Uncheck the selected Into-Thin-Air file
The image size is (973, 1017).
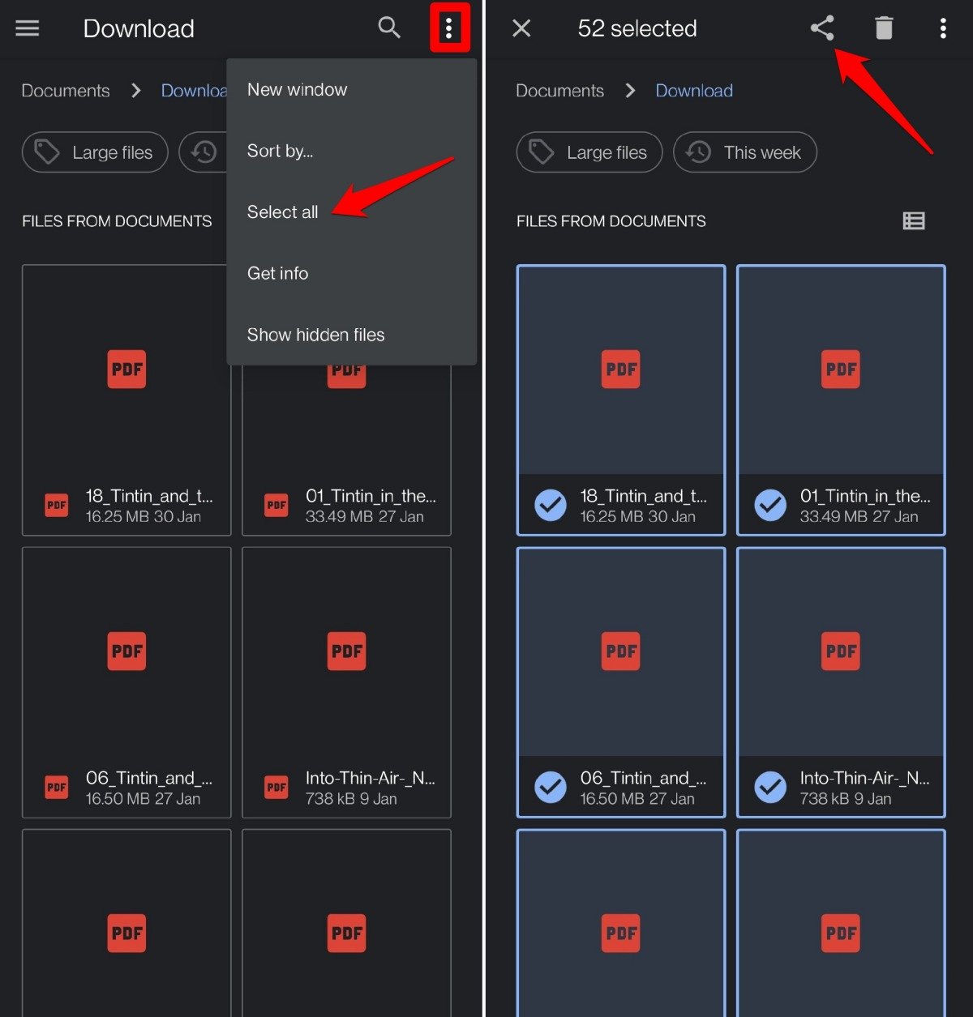[770, 787]
